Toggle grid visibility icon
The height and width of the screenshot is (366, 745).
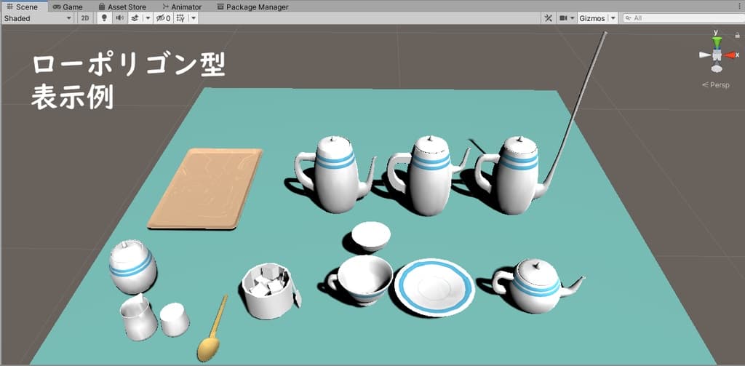click(x=180, y=18)
